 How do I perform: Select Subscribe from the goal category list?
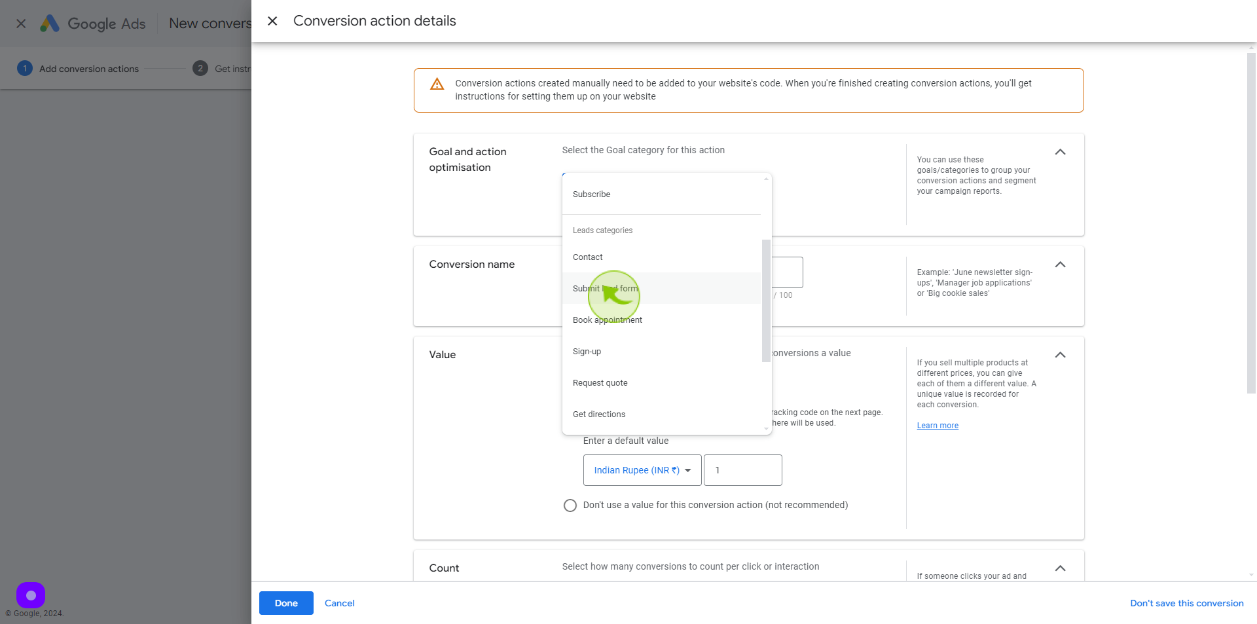pyautogui.click(x=661, y=194)
